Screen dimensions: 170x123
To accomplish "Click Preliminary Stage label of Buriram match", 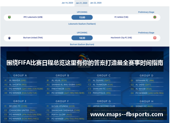I will pyautogui.click(x=146, y=33).
